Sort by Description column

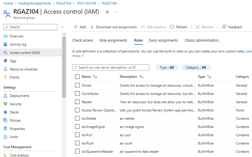tap(132, 77)
